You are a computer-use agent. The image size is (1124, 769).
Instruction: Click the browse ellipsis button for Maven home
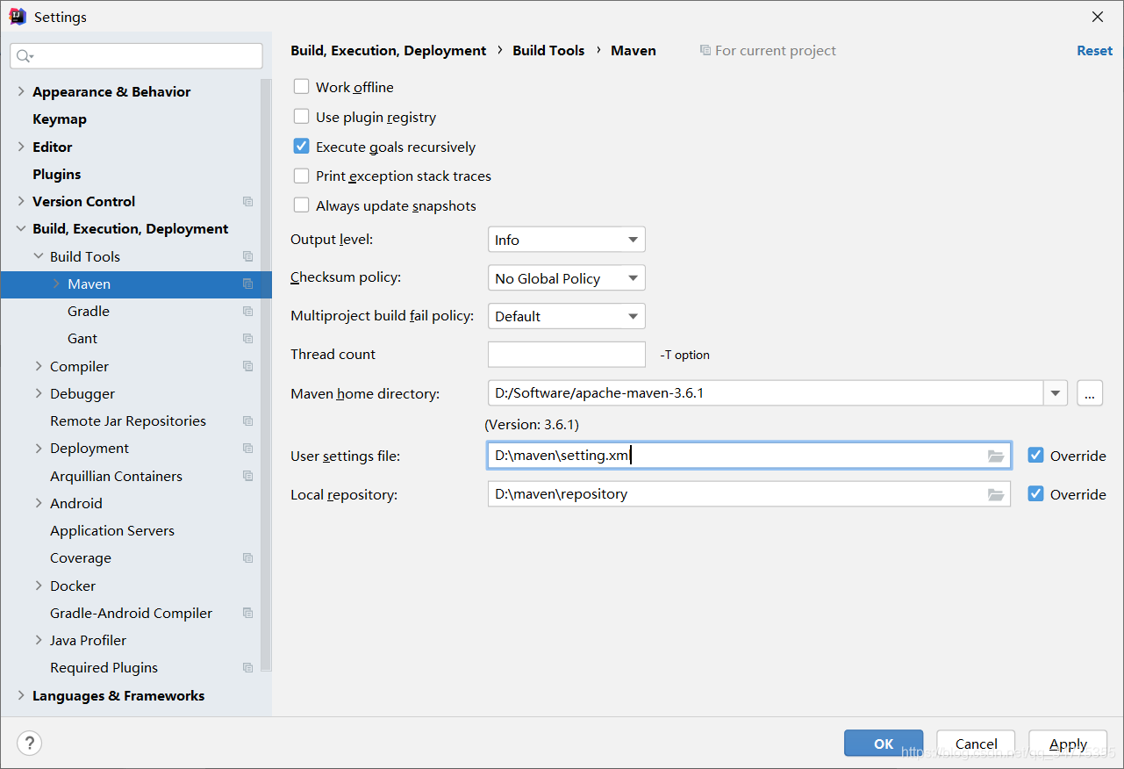tap(1089, 394)
